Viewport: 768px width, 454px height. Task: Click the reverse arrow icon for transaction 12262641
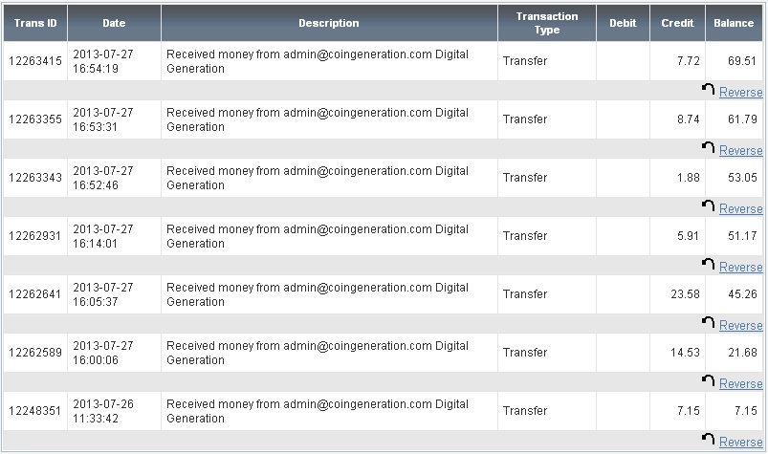(x=709, y=323)
